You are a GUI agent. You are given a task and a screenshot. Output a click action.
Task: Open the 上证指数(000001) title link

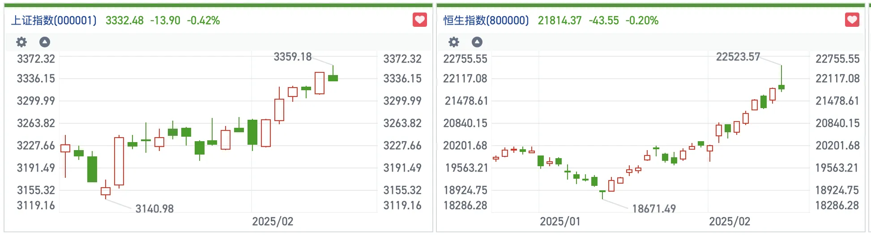pos(54,21)
